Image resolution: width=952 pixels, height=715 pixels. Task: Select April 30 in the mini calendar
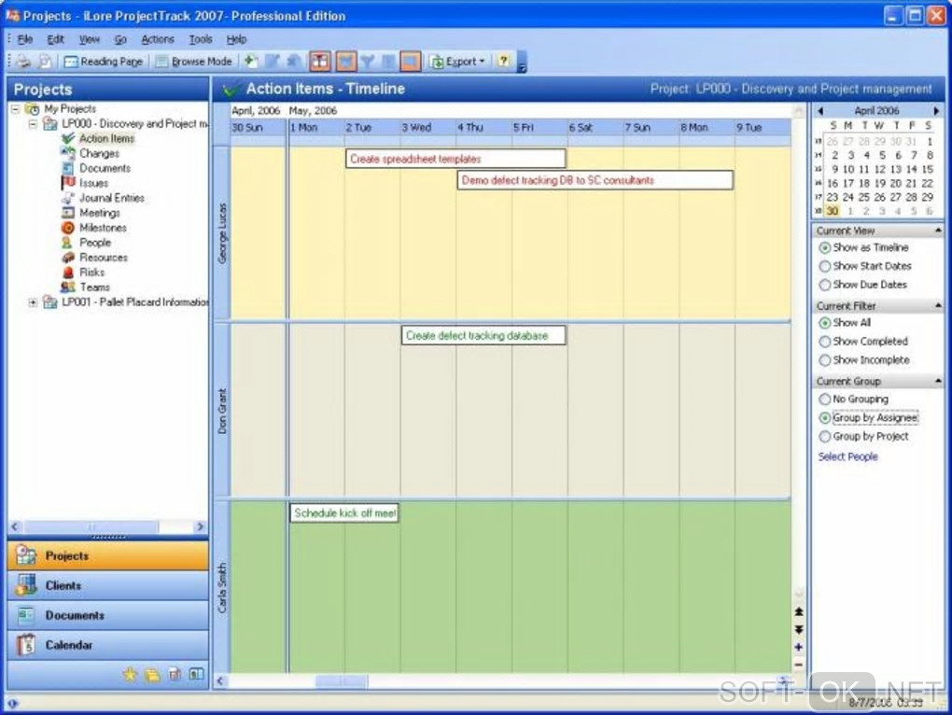833,211
